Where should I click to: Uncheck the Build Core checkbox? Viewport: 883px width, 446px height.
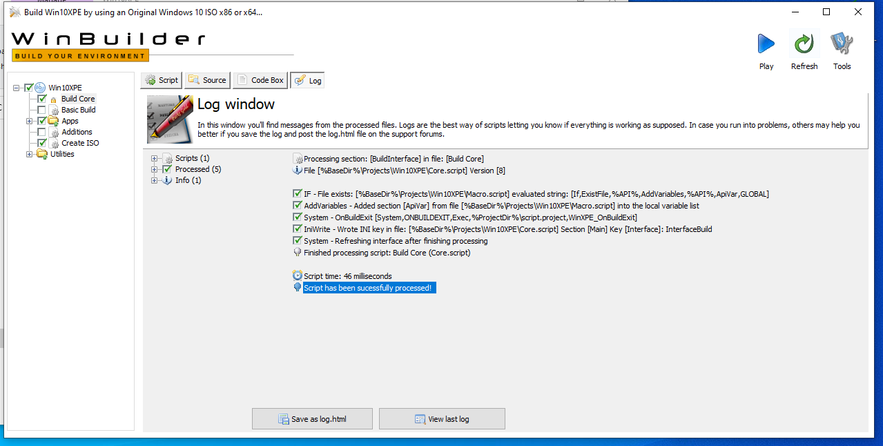42,99
